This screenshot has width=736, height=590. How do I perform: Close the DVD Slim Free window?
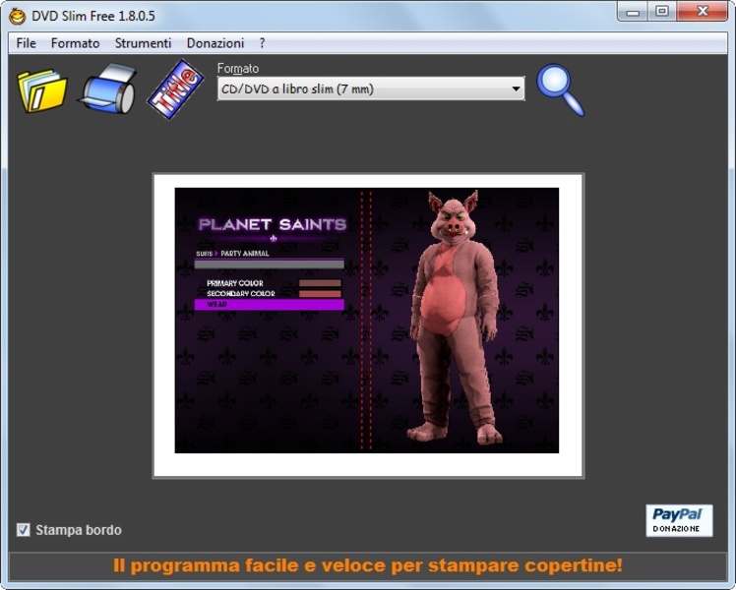[705, 12]
